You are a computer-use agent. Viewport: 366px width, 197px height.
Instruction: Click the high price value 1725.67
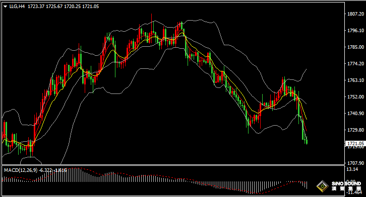(54, 7)
